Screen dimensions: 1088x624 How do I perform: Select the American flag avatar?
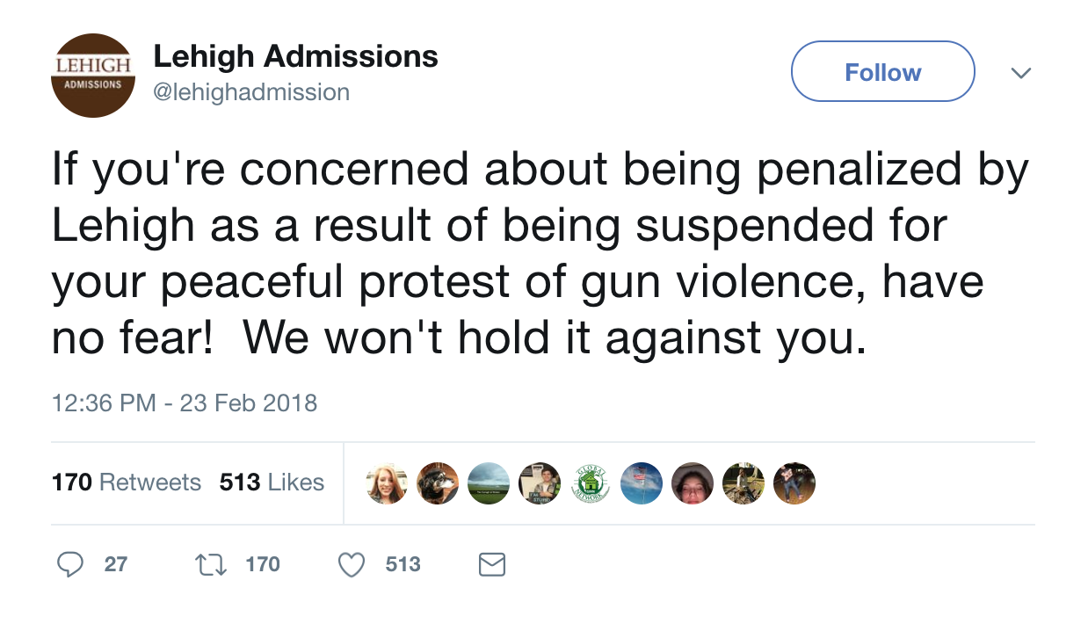tap(642, 483)
